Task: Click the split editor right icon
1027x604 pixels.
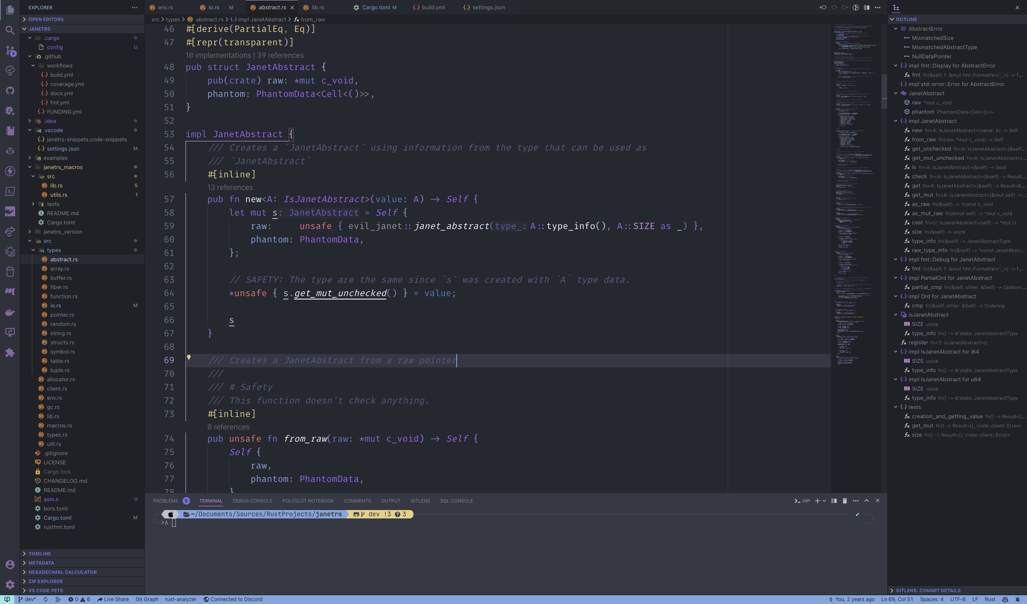Action: pyautogui.click(x=867, y=8)
